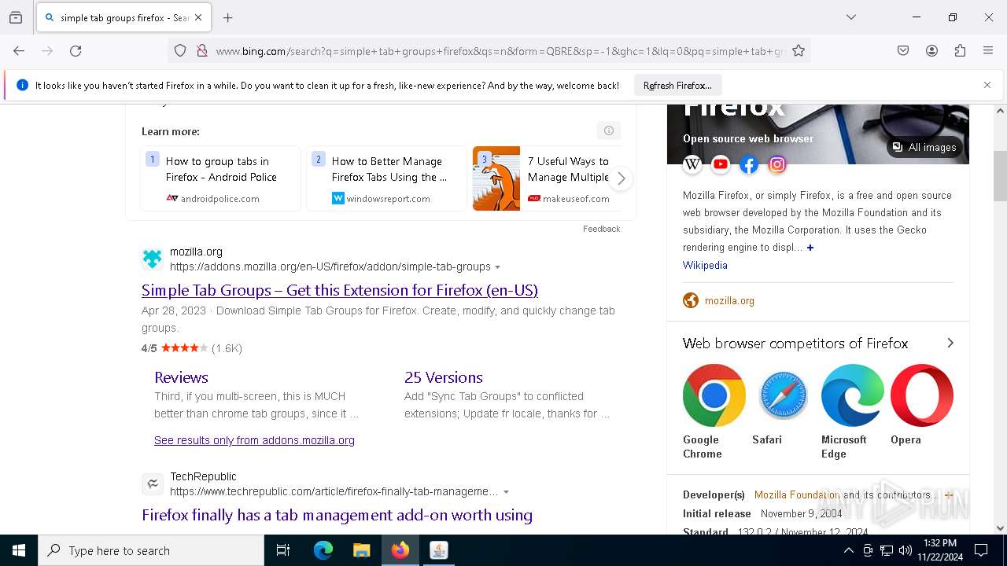Screen dimensions: 1007x566
Task: Click the page vertical scrollbar thumb
Action: [1000, 175]
